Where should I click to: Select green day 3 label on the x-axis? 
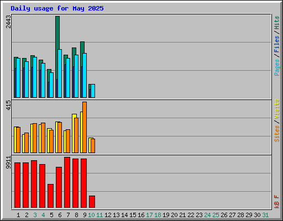(35, 215)
